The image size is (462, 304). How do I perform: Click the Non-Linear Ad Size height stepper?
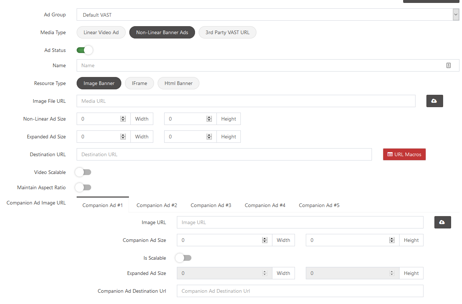click(209, 119)
